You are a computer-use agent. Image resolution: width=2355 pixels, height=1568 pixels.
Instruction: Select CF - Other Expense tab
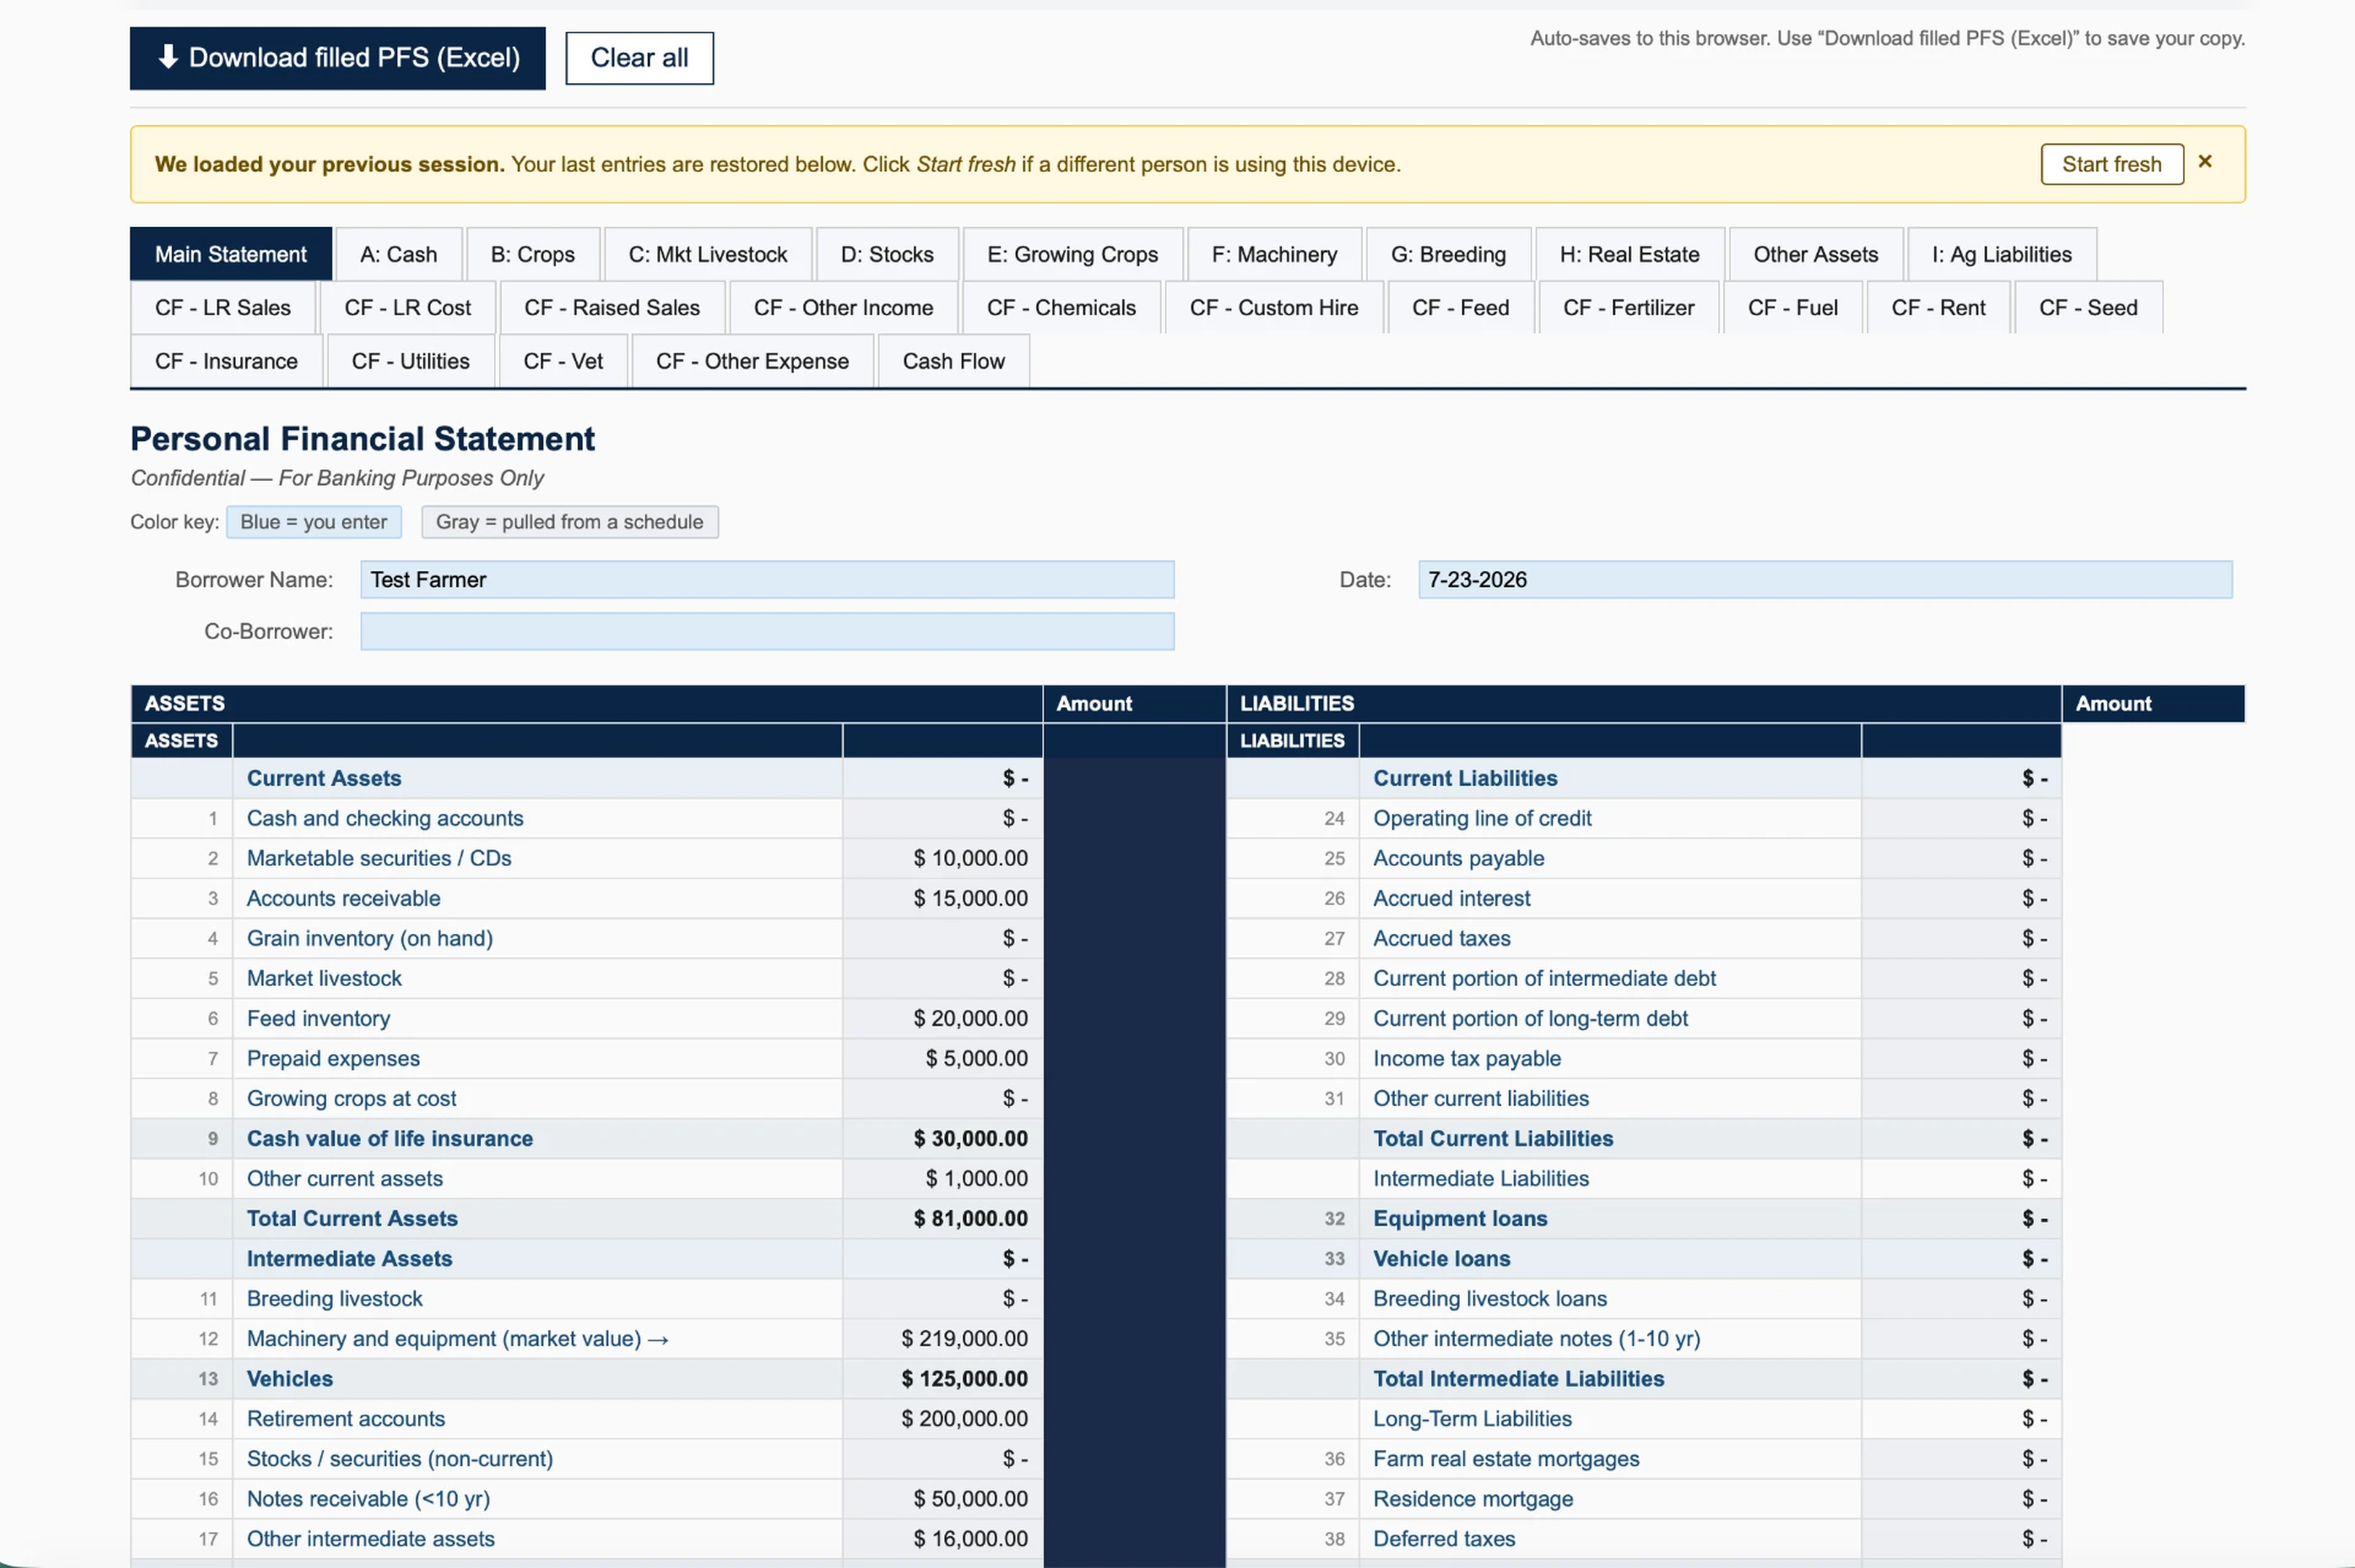coord(752,361)
